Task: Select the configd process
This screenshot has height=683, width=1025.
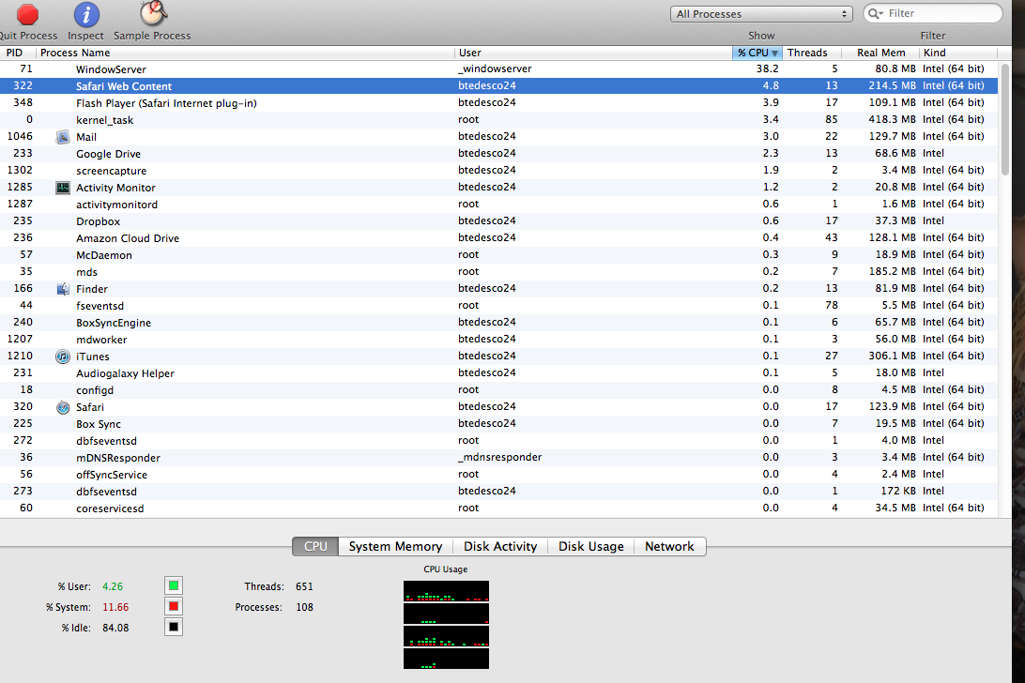Action: [498, 389]
